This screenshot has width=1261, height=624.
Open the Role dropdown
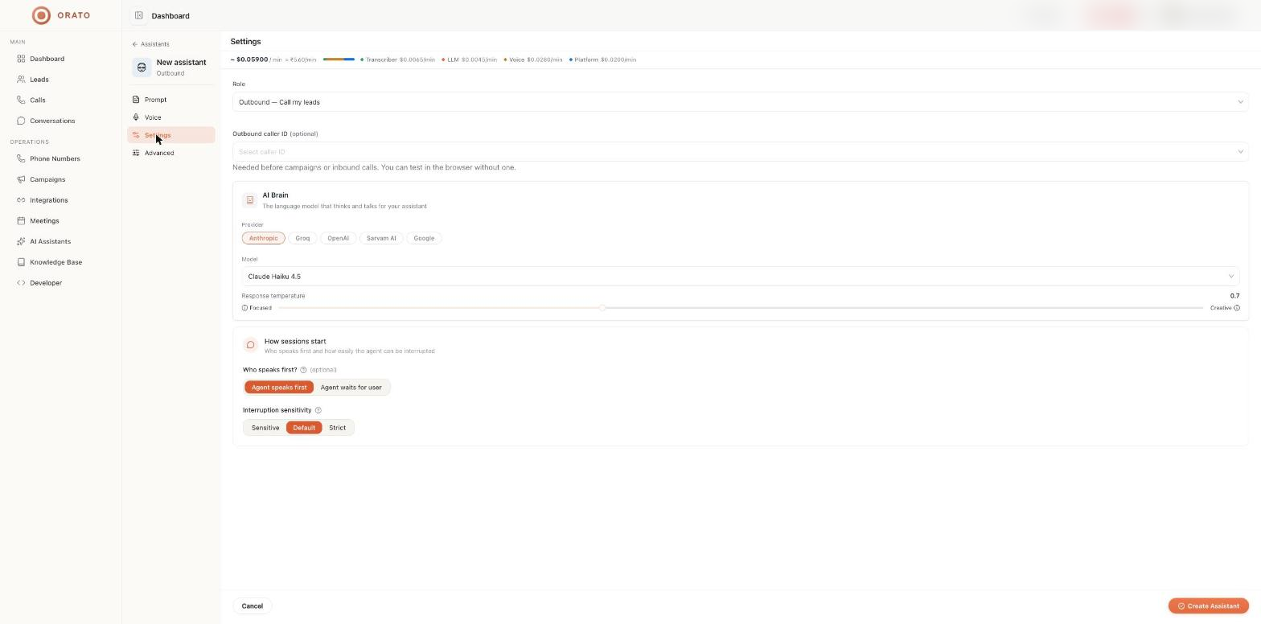click(740, 102)
